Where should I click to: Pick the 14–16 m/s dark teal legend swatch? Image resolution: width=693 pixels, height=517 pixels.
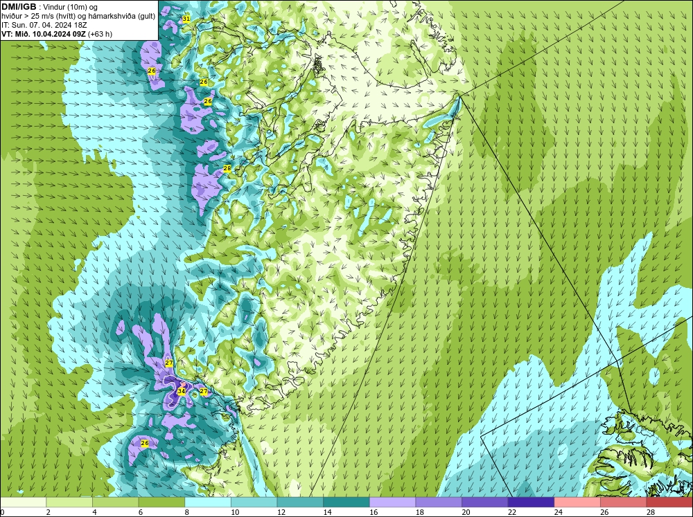[346, 502]
